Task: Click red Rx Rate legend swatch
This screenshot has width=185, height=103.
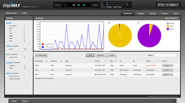Action: (43, 44)
